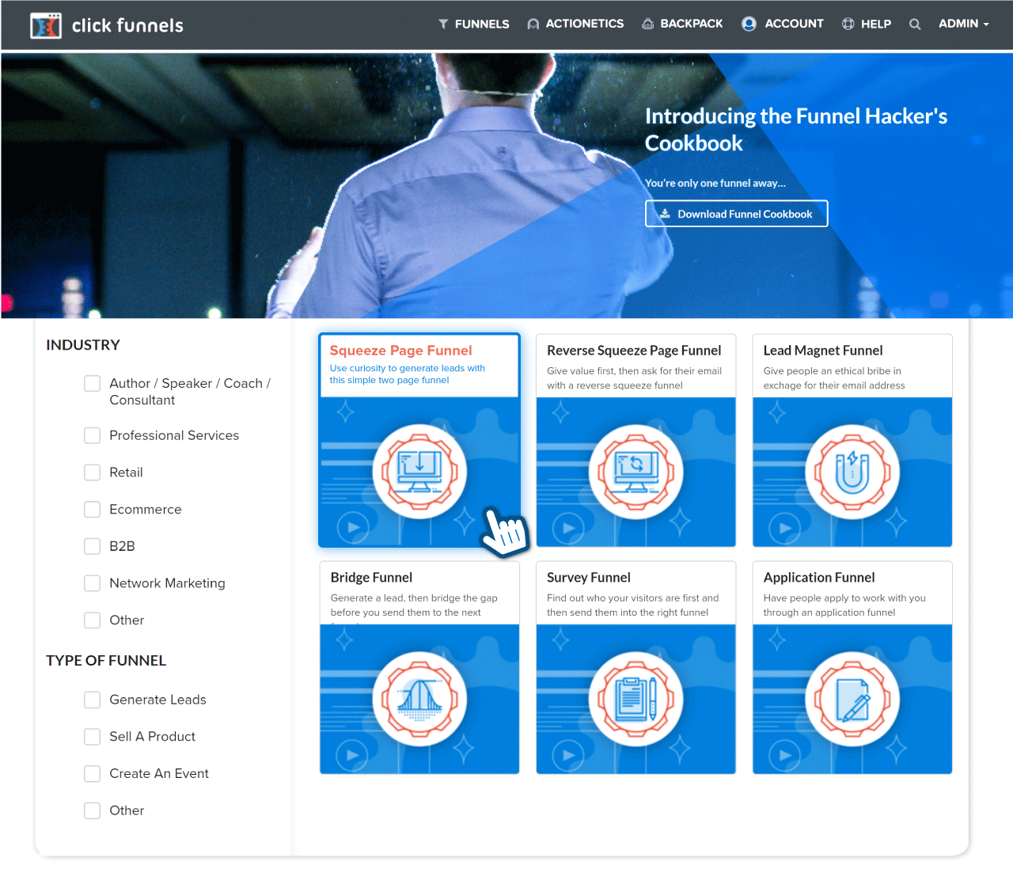Click the Download Funnel Cookbook button
Screen dimensions: 1013x884
tap(736, 214)
